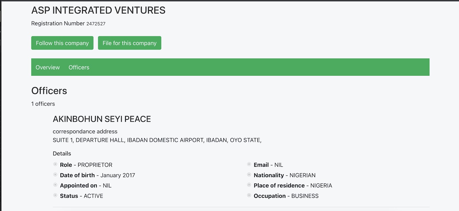
Task: Click the bullet icon beside Nationality
Action: tap(249, 175)
